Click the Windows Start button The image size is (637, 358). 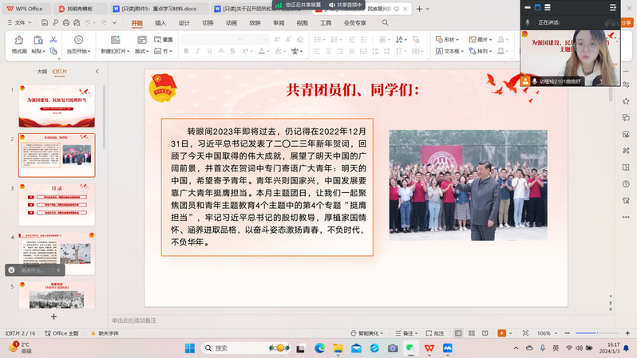190,348
